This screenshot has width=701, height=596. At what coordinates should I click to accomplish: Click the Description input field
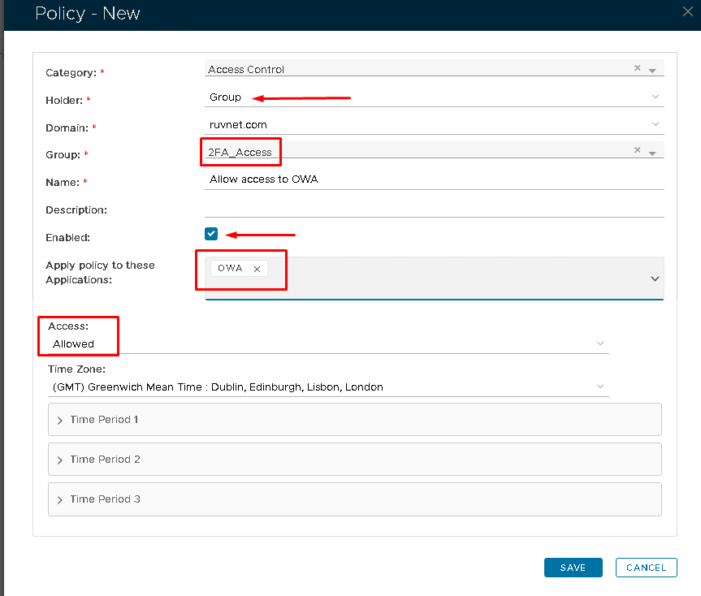click(435, 209)
